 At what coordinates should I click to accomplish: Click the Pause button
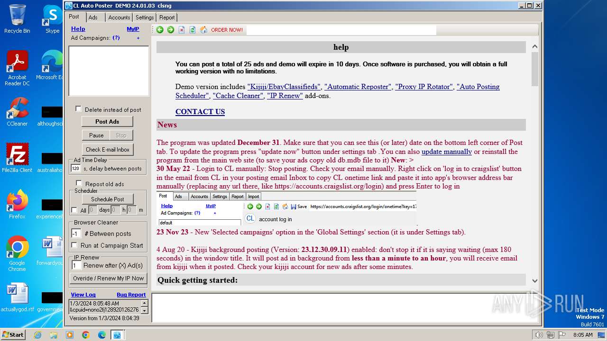pyautogui.click(x=96, y=135)
